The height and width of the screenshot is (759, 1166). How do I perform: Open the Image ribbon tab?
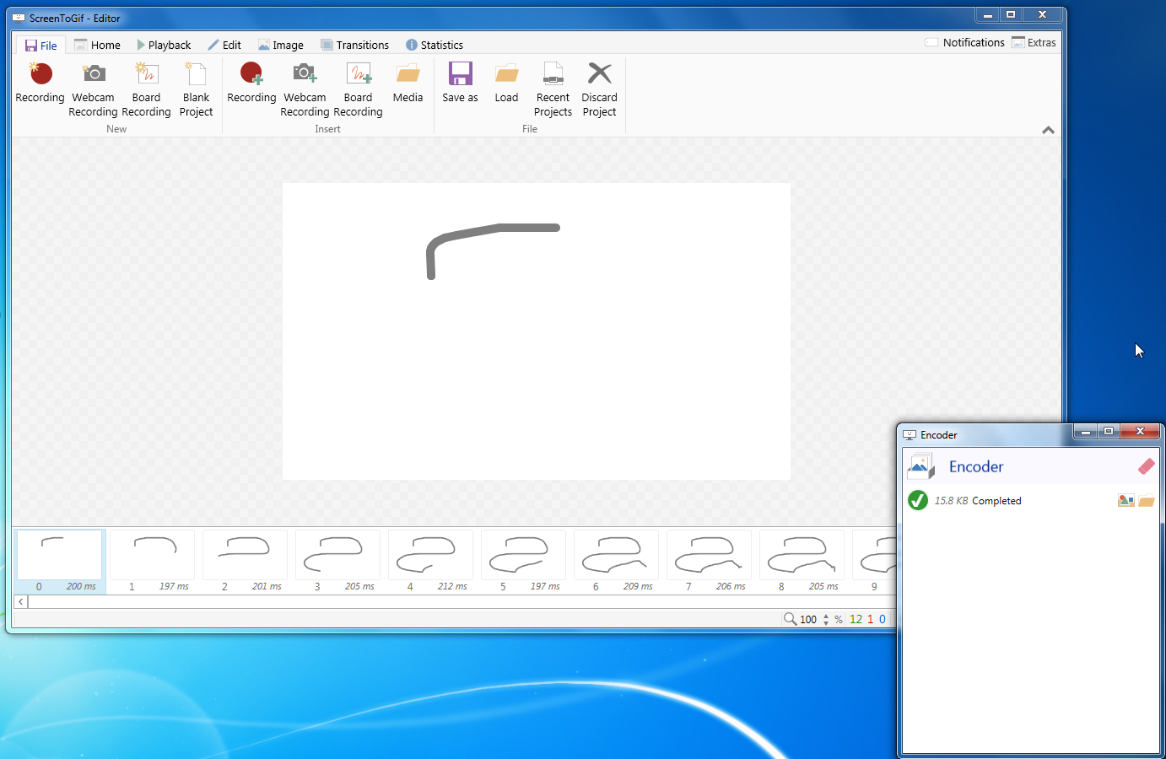pyautogui.click(x=280, y=45)
